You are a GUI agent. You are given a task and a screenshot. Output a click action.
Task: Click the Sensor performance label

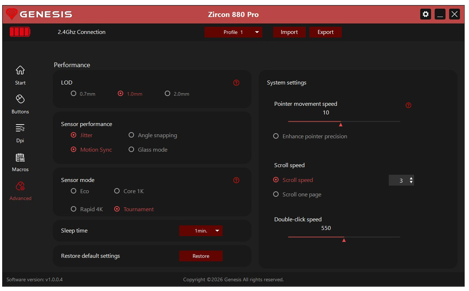86,124
